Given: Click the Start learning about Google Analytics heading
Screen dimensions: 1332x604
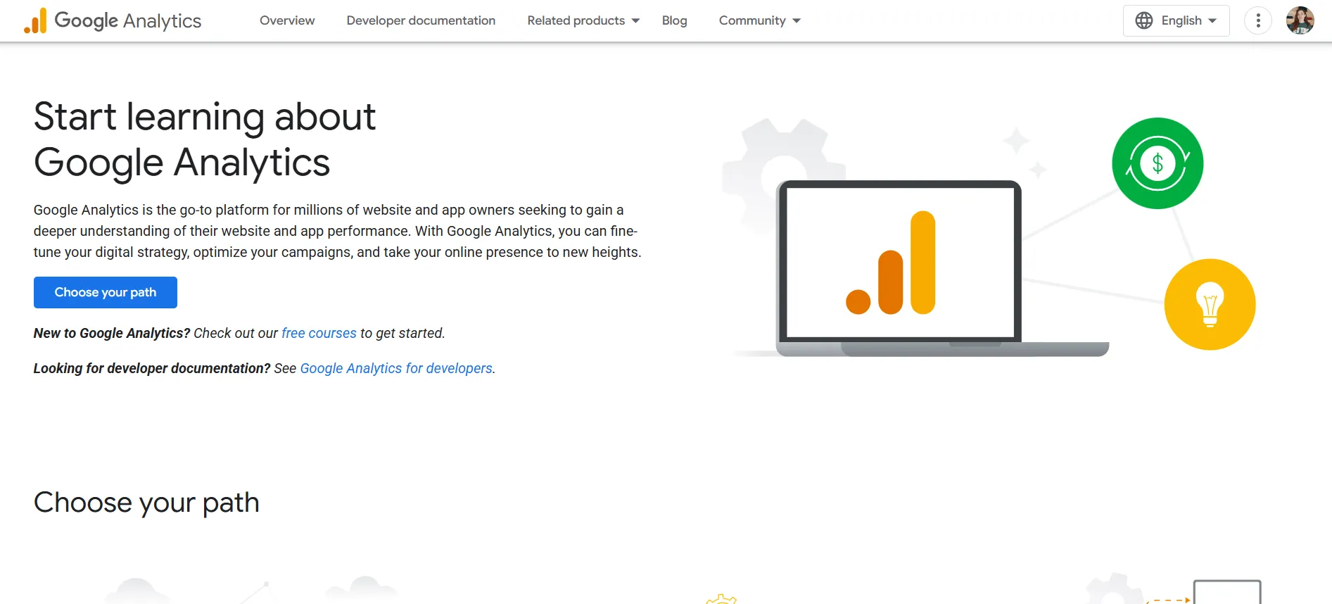Looking at the screenshot, I should [205, 139].
